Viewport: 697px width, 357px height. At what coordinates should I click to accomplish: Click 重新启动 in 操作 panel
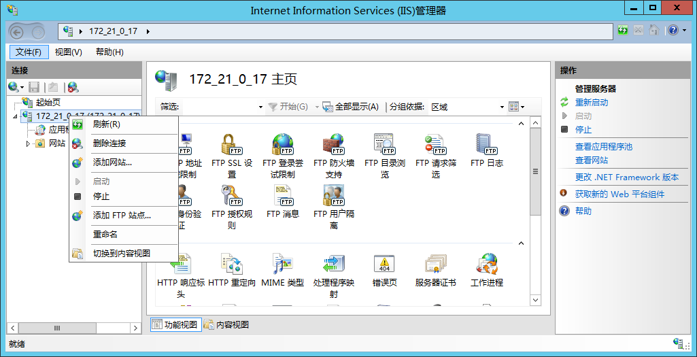[x=592, y=102]
